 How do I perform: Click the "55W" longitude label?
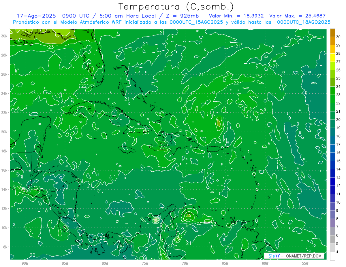point(305,263)
